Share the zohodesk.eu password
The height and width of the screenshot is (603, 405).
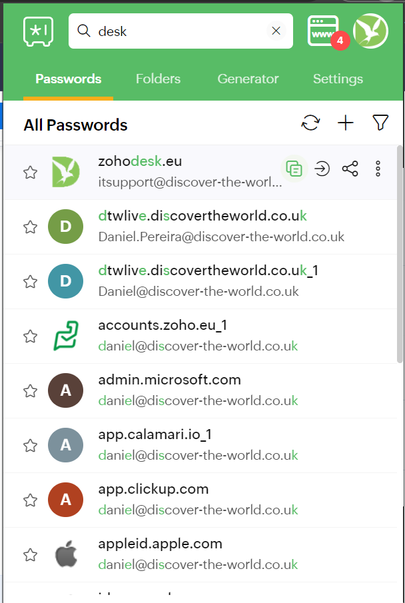[x=350, y=169]
